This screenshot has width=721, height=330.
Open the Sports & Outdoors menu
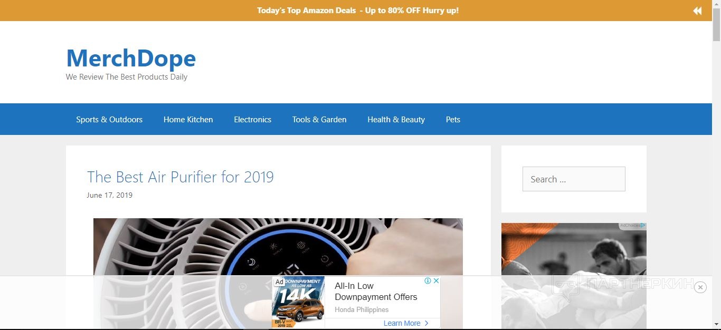tap(109, 120)
